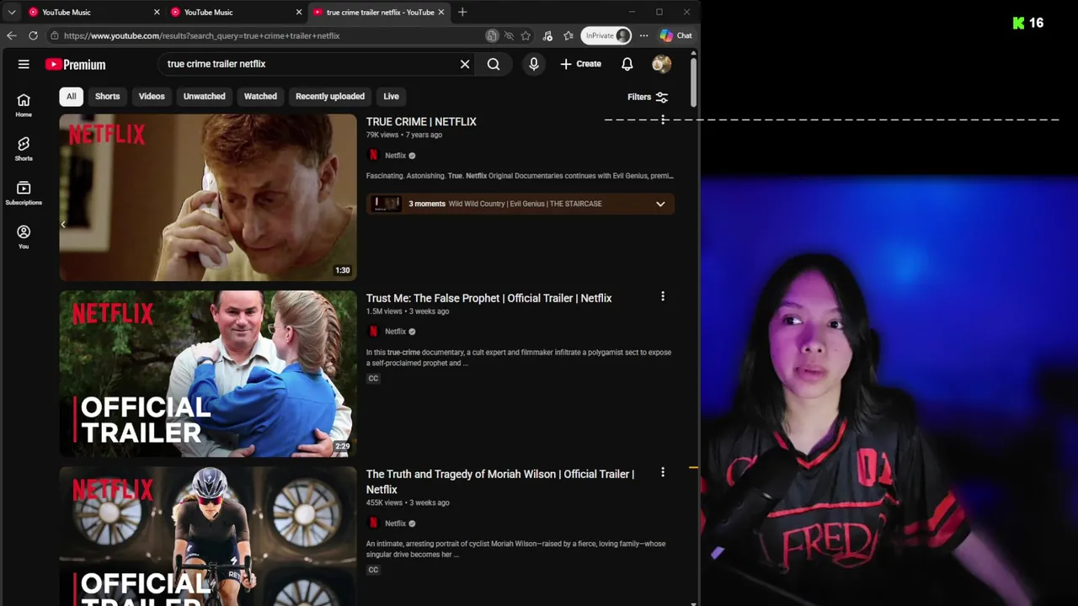Open the notifications bell

pyautogui.click(x=627, y=64)
